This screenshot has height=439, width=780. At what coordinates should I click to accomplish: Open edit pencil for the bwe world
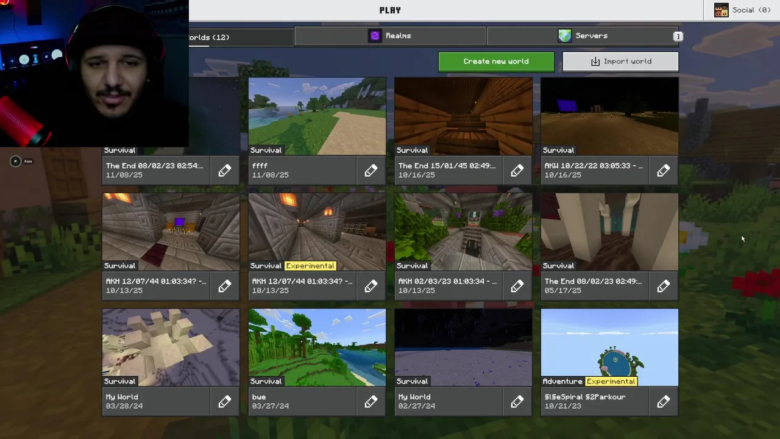click(x=371, y=402)
